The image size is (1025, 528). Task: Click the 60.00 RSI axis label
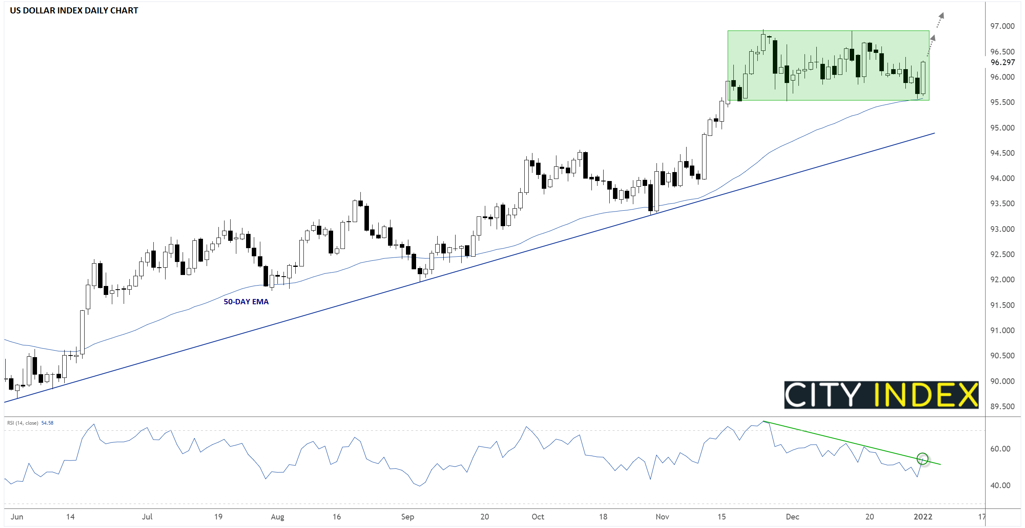pyautogui.click(x=1000, y=449)
